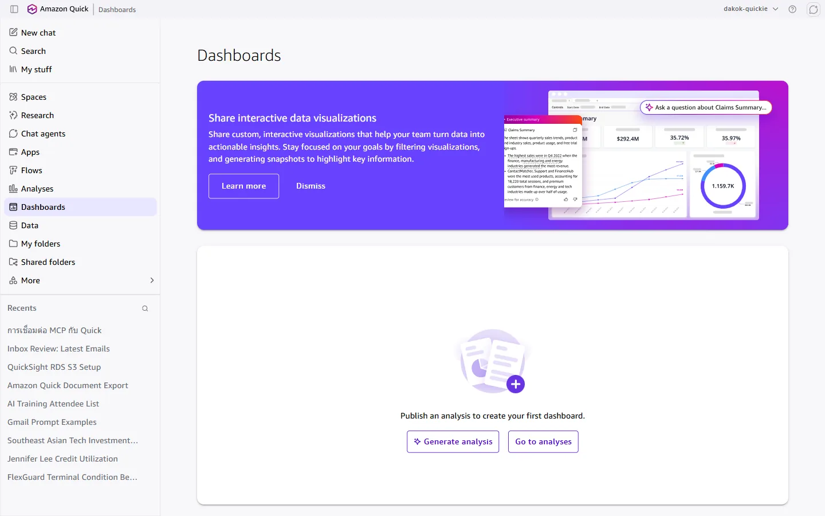The image size is (825, 516).
Task: Click the Generate analysis button
Action: [x=453, y=441]
